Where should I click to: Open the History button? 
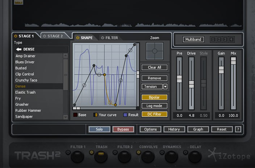pyautogui.click(x=174, y=129)
